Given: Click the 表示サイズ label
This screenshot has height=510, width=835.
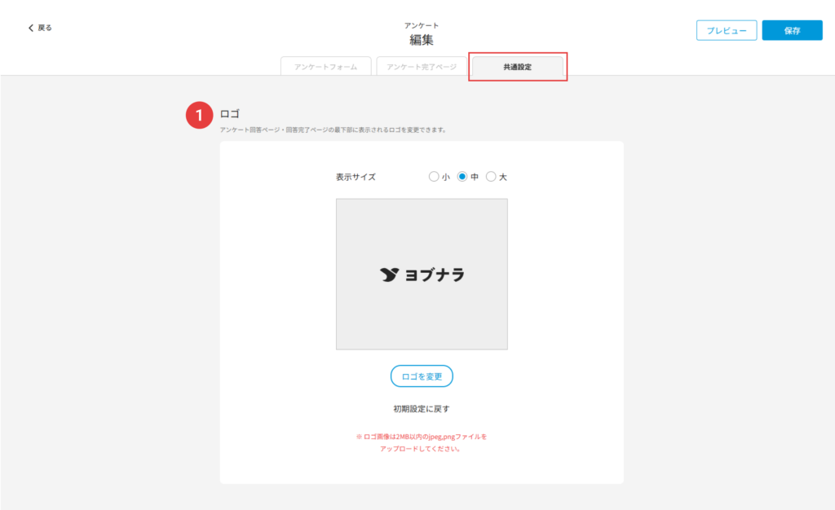Looking at the screenshot, I should click(356, 177).
